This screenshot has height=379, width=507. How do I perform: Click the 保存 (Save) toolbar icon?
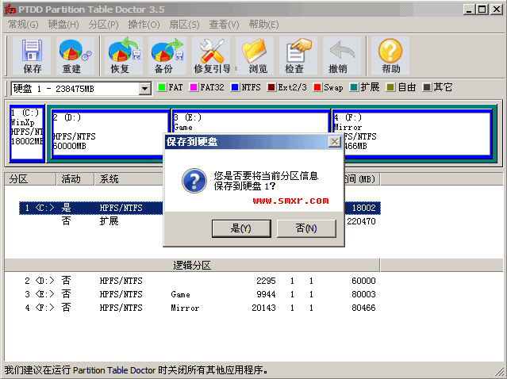click(33, 56)
